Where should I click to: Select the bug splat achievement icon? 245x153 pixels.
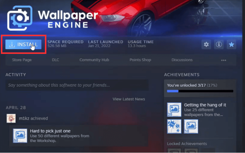pyautogui.click(x=174, y=126)
